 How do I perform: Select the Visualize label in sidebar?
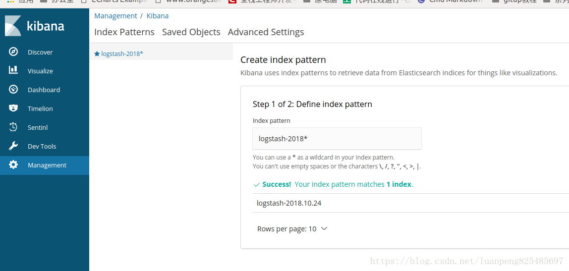[40, 71]
